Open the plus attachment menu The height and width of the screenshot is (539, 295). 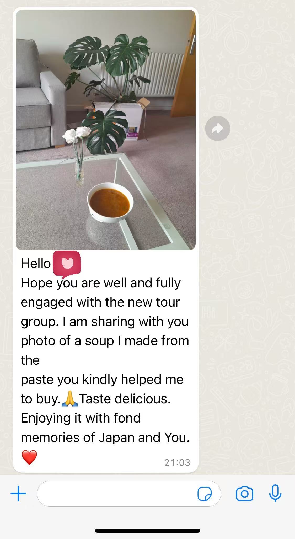18,494
